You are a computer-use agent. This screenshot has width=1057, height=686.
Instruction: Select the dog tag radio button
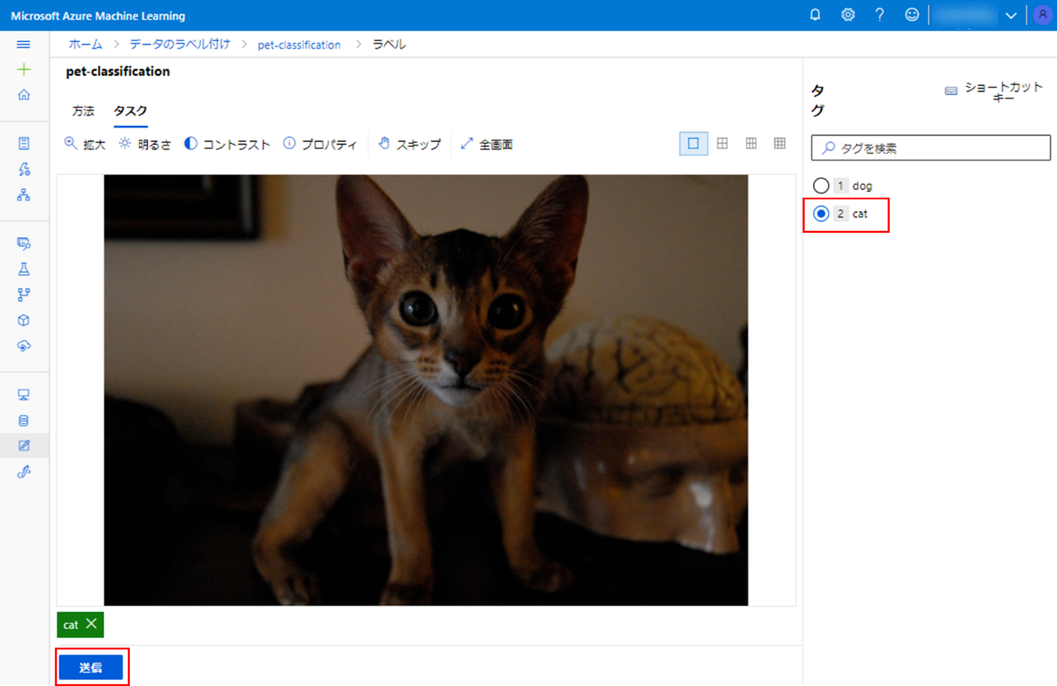point(821,186)
